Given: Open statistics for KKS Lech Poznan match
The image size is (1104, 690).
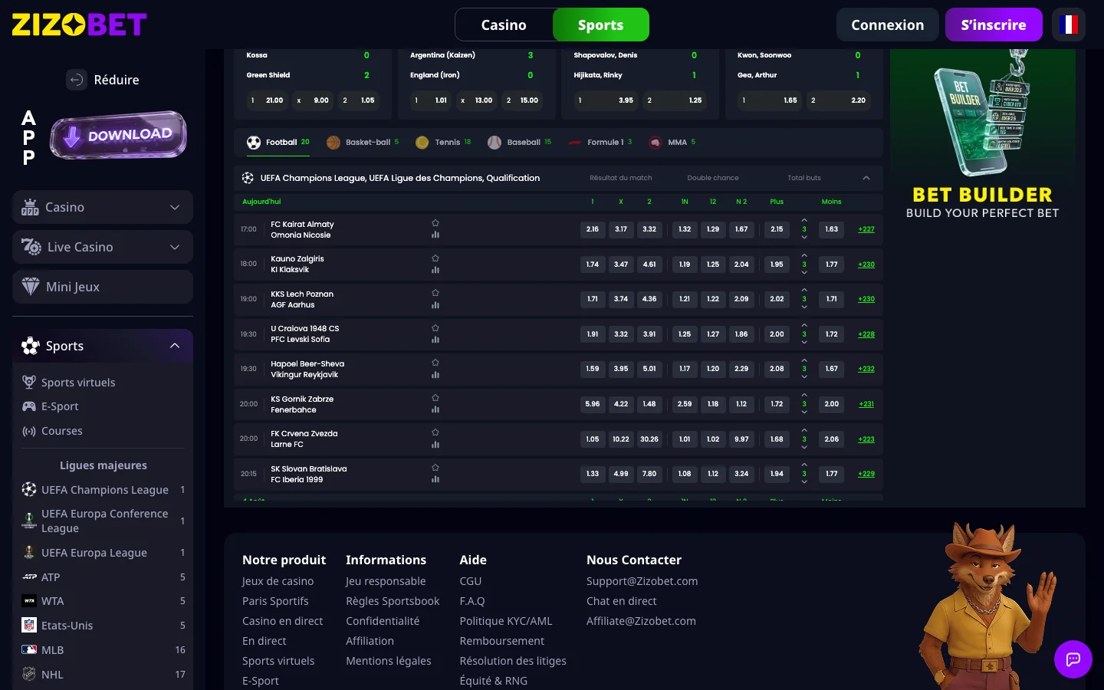Looking at the screenshot, I should 435,305.
